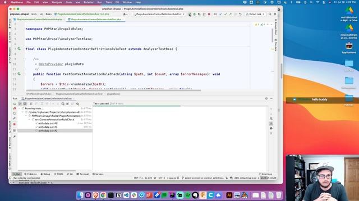Click the run gutter icon beside class declaration
Image resolution: width=359 pixels, height=201 pixels.
click(19, 49)
